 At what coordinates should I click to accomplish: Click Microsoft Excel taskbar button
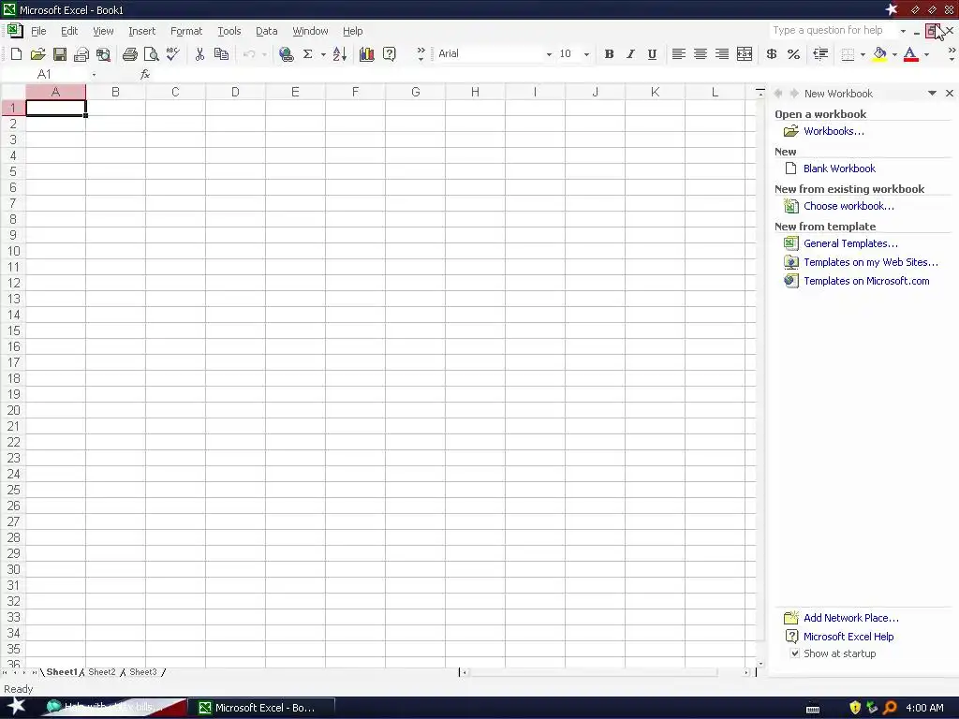point(261,708)
